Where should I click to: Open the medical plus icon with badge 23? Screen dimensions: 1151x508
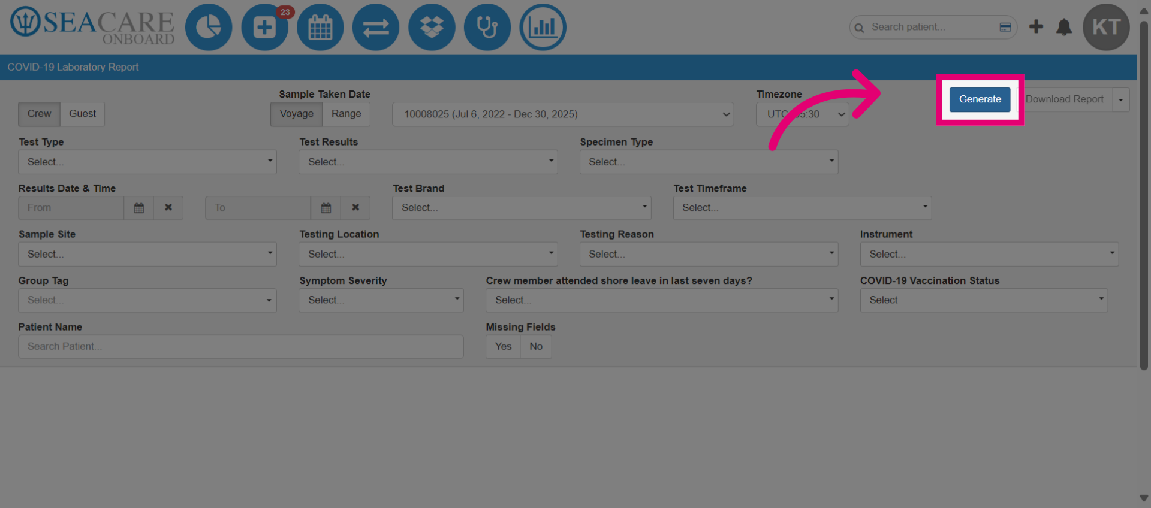pyautogui.click(x=265, y=27)
